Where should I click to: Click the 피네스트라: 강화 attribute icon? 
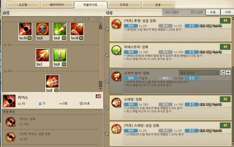[x=116, y=50]
